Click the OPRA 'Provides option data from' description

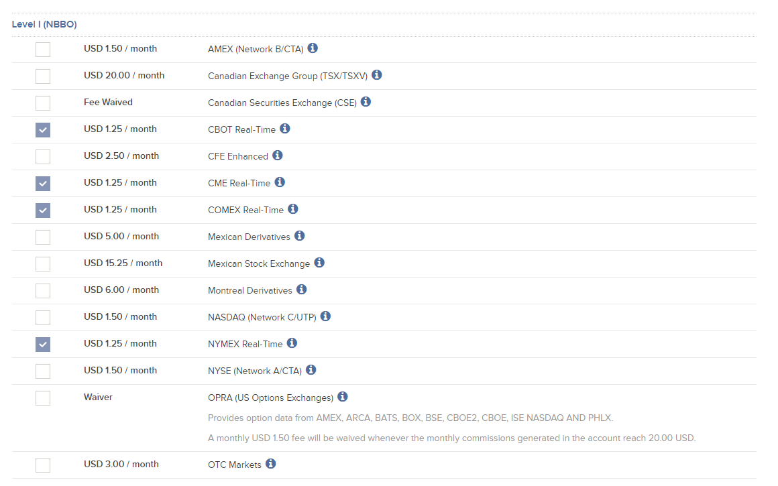(x=411, y=418)
